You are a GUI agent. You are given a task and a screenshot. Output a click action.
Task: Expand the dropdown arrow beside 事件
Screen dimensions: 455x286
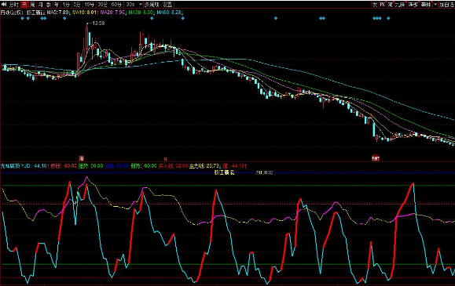click(x=435, y=5)
